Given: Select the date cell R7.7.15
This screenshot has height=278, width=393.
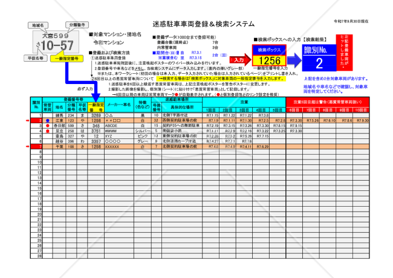Looking at the screenshot, I should (x=261, y=136).
